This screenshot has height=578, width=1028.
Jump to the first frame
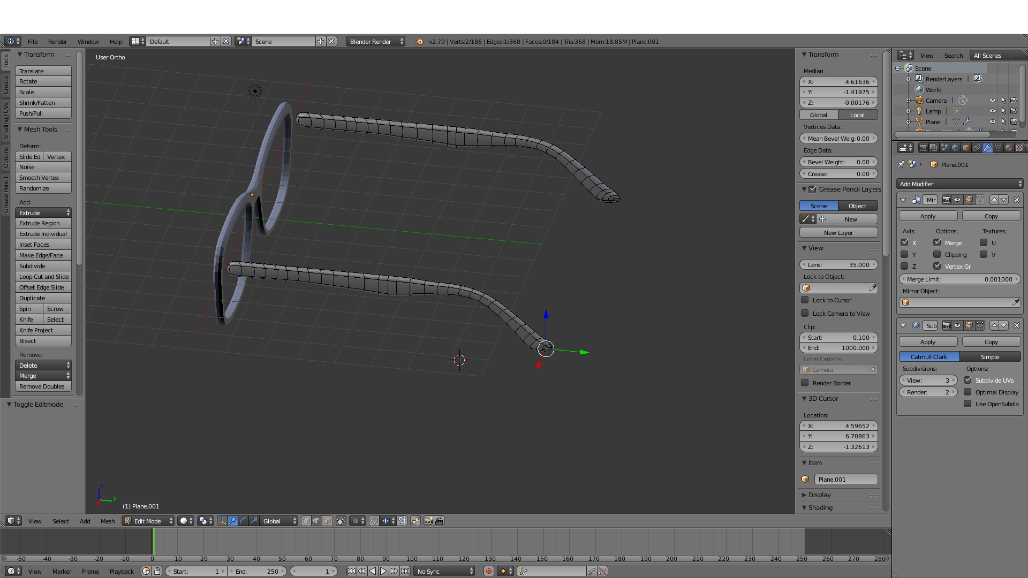(x=351, y=571)
